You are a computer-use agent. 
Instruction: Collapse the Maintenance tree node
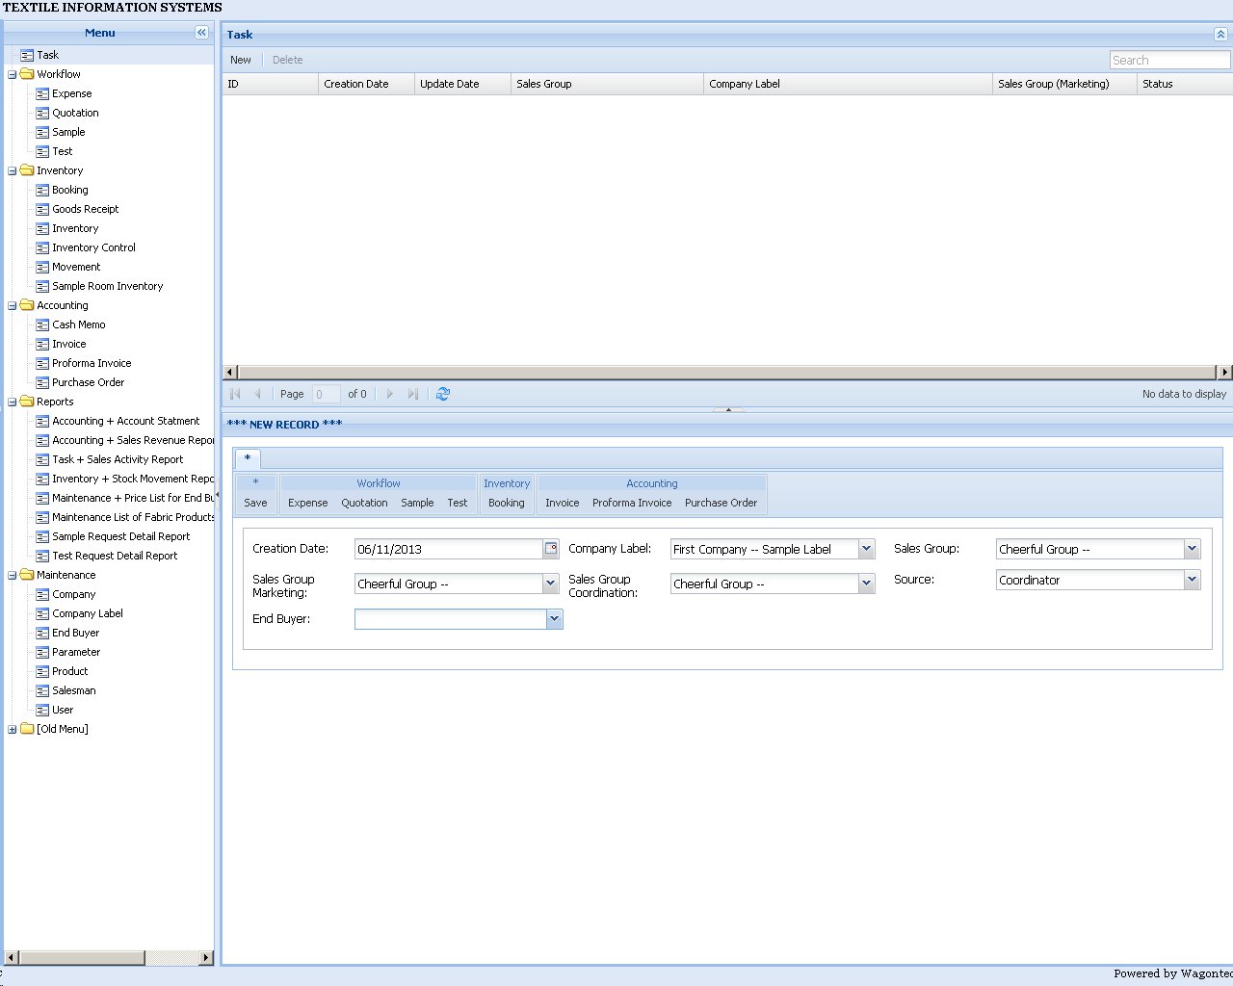(13, 575)
